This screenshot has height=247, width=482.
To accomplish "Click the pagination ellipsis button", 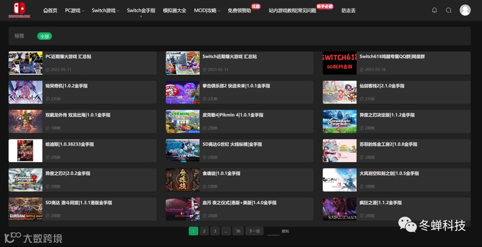I will [x=226, y=231].
